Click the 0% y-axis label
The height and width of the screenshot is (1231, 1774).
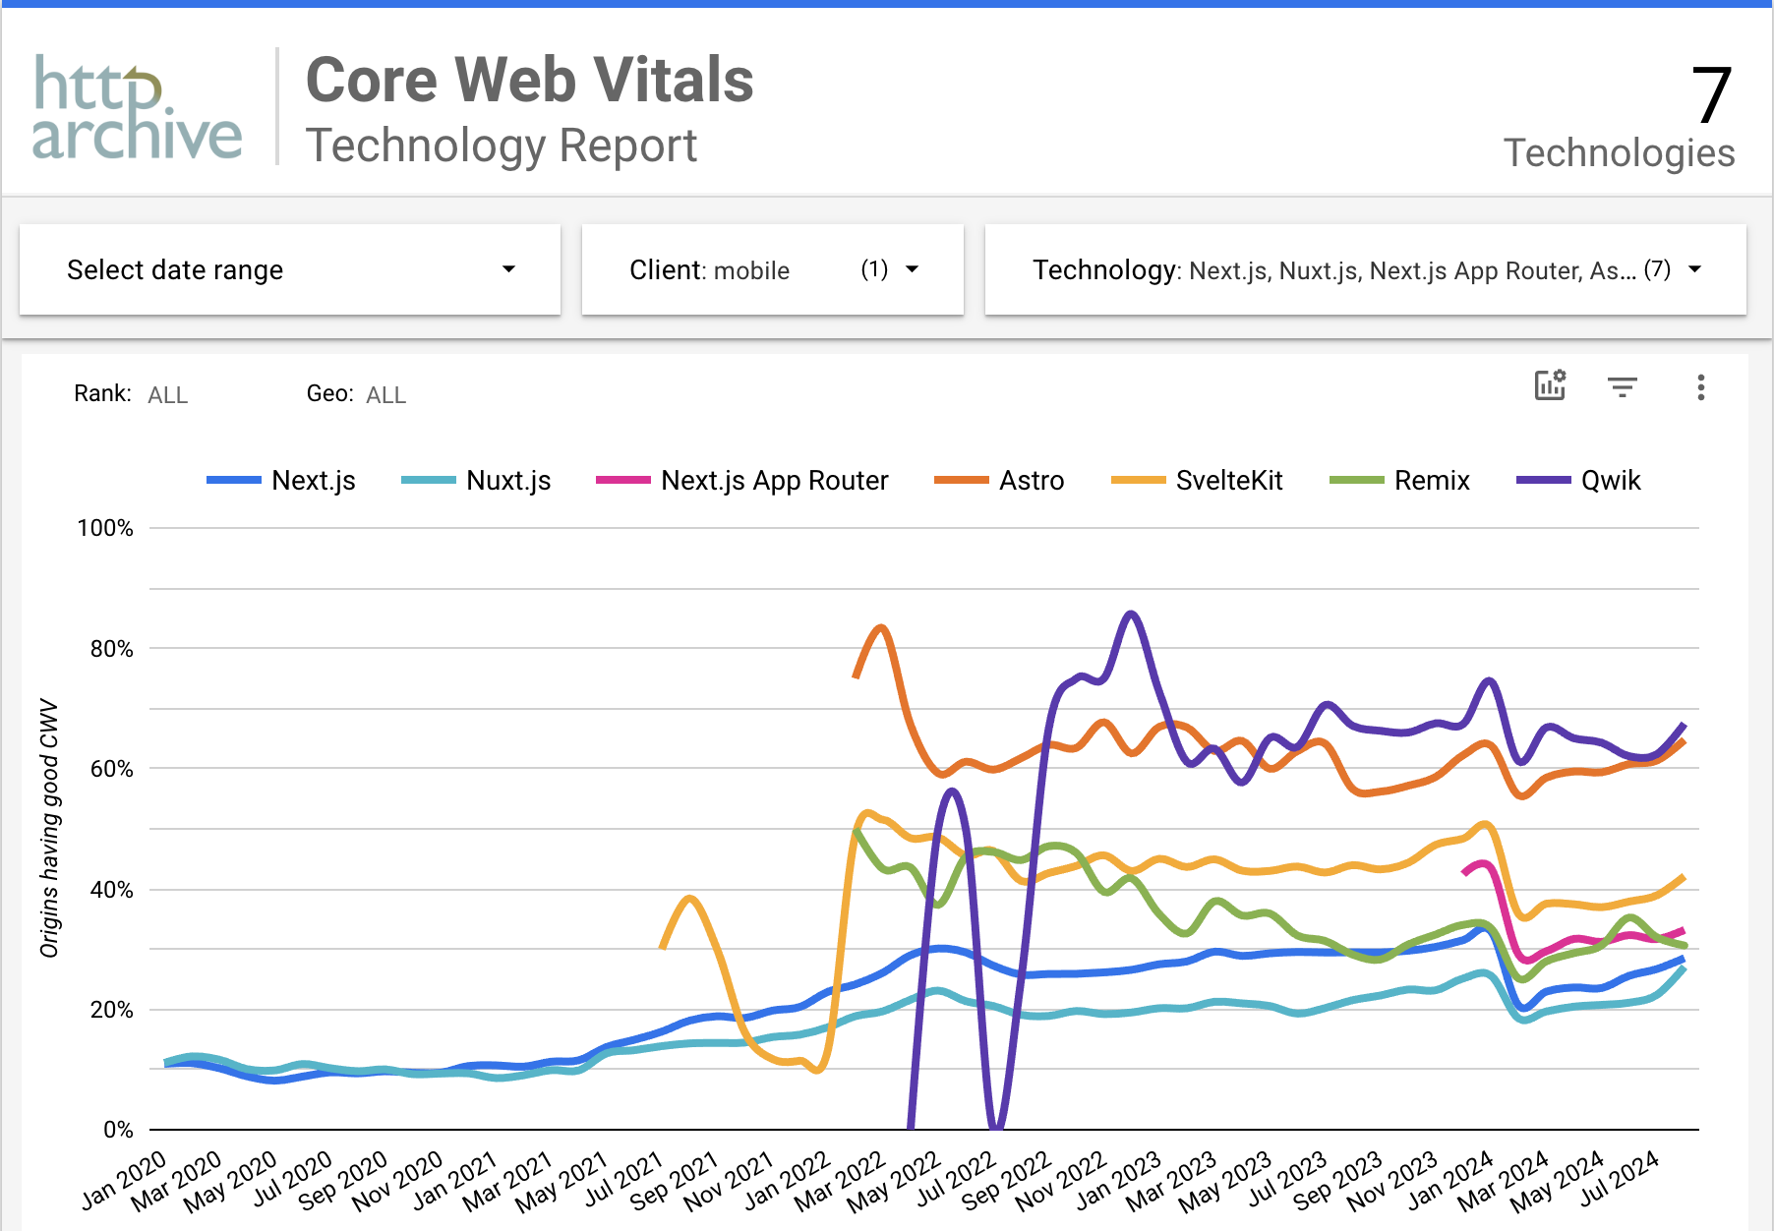(118, 1130)
